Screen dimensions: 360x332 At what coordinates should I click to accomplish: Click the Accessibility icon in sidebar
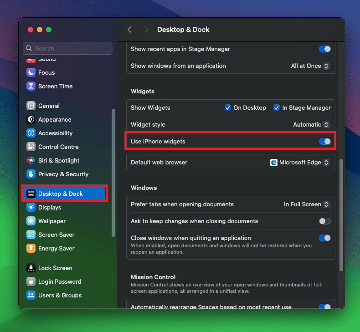coord(31,133)
